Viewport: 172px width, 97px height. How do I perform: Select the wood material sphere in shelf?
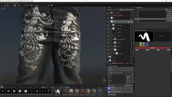82,91
